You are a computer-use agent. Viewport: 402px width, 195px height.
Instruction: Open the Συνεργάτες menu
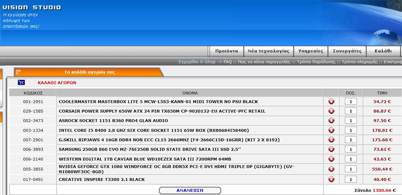(x=347, y=51)
